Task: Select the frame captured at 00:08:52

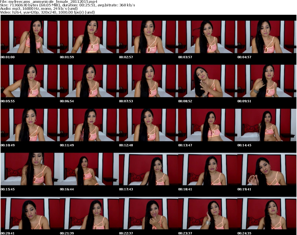Action: point(208,81)
